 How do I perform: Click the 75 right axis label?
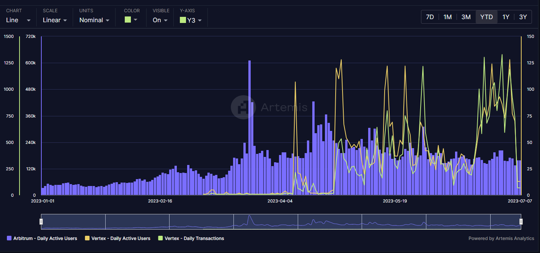(x=530, y=116)
